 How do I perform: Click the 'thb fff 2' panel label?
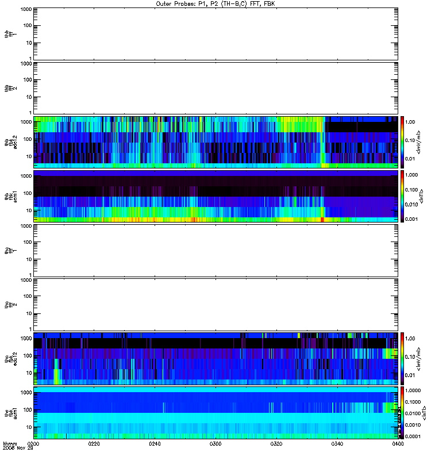pyautogui.click(x=11, y=88)
